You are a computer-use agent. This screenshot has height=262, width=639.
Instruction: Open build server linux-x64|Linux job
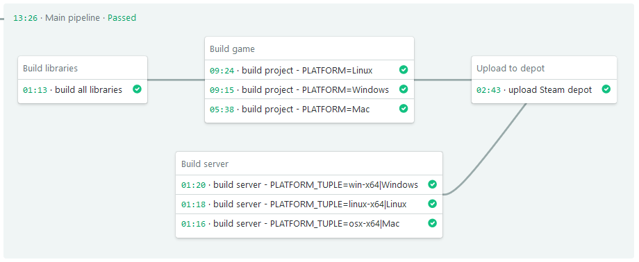pyautogui.click(x=309, y=204)
